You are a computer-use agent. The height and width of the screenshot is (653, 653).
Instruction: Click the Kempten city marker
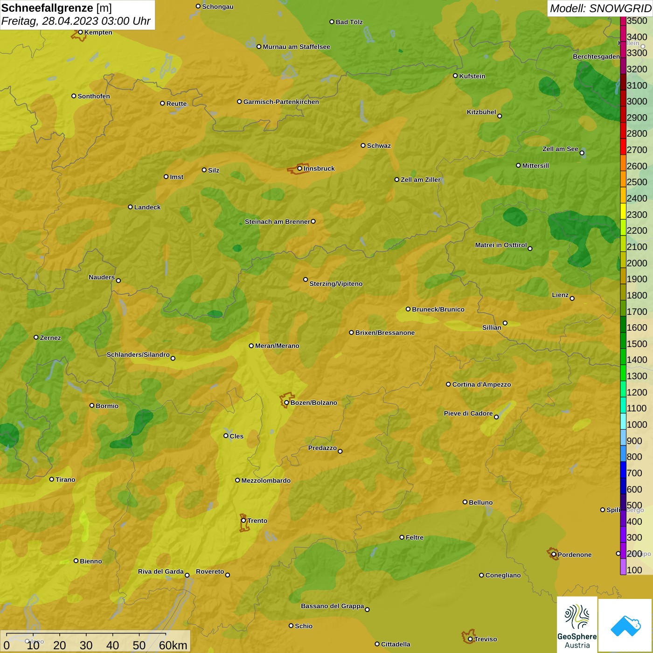pyautogui.click(x=80, y=32)
